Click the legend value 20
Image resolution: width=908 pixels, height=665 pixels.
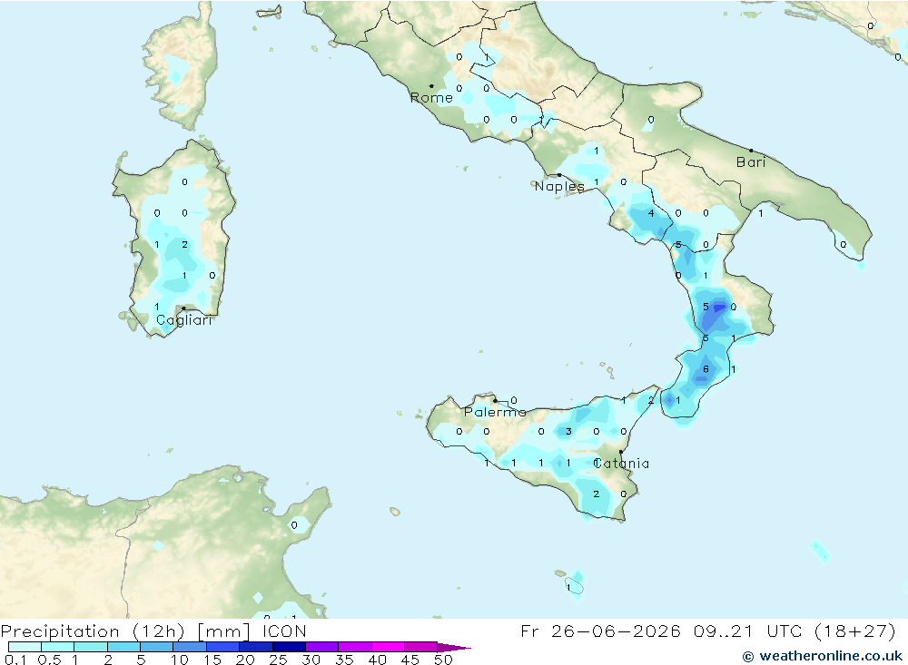pyautogui.click(x=245, y=660)
